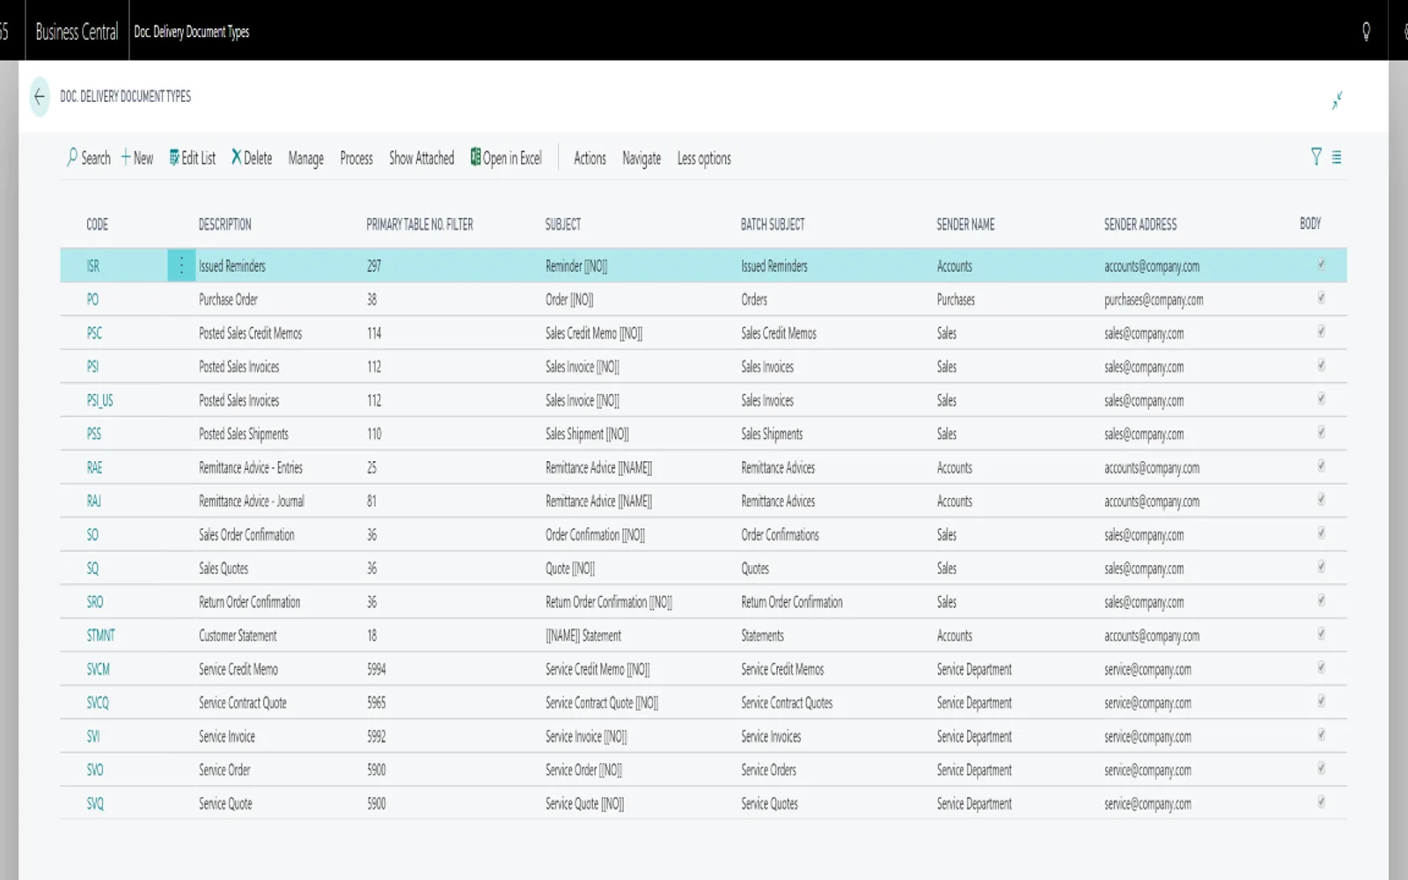
Task: Open the PSI_US code link
Action: tap(99, 400)
